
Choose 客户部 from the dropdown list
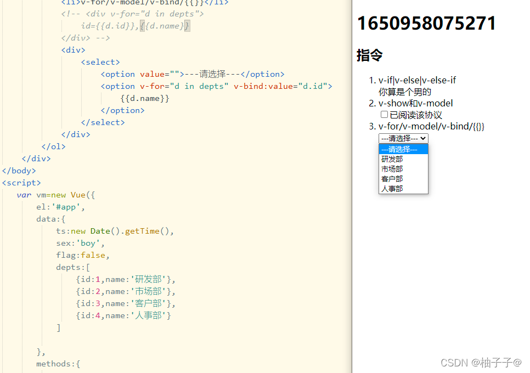[x=403, y=178]
